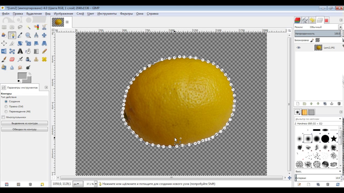Open brushes dock configuration menu arrow
Image resolution: width=344 pixels, height=193 pixels.
coord(341,112)
